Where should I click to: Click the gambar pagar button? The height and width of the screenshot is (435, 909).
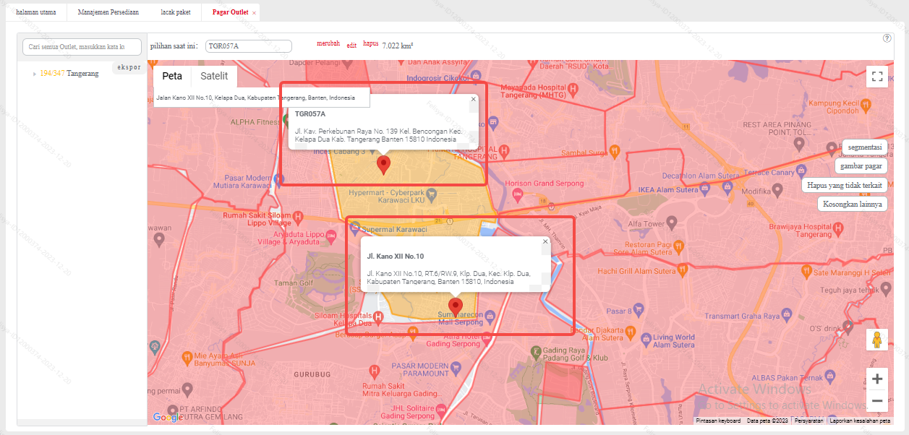(x=861, y=166)
